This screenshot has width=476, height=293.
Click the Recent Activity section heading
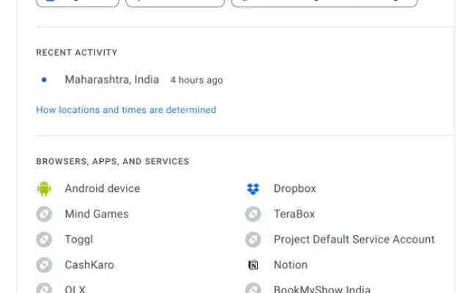point(76,53)
